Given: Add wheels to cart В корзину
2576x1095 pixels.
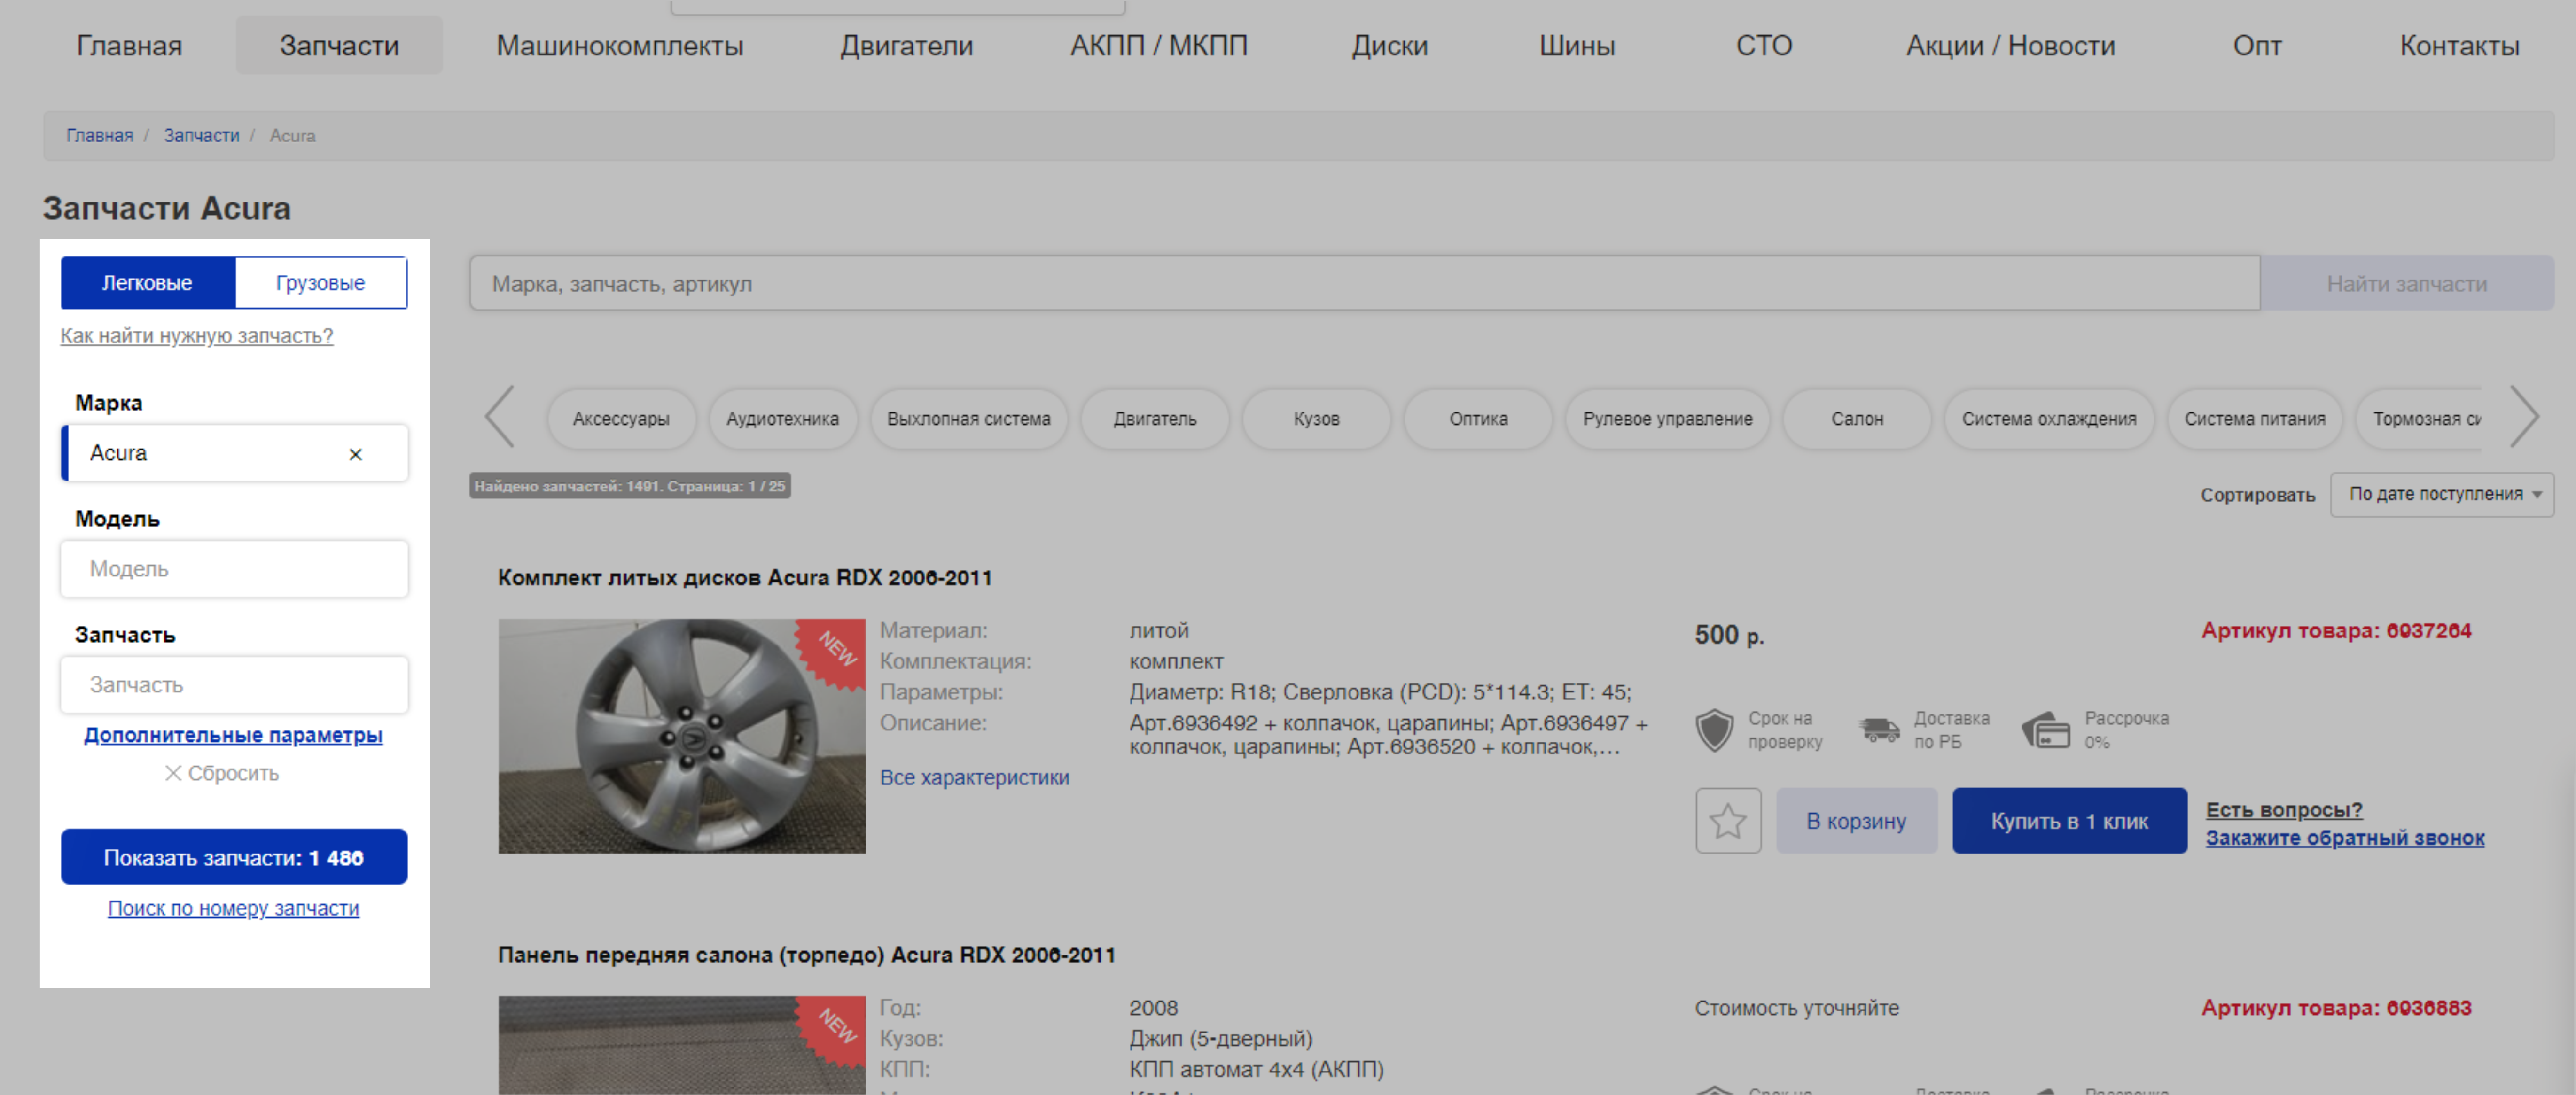Looking at the screenshot, I should pos(1856,821).
